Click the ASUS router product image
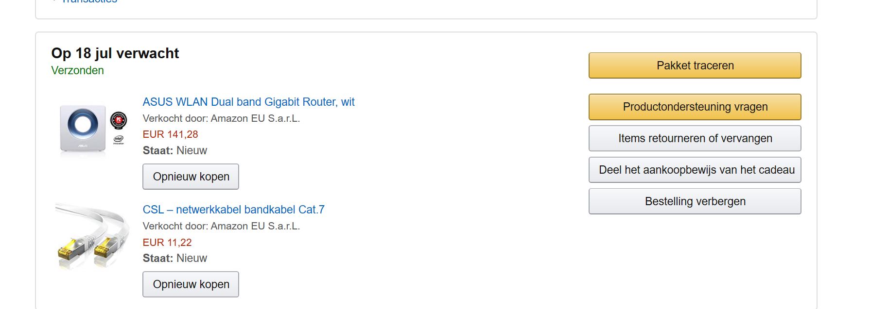Viewport: 888px width, 309px height. (x=91, y=130)
